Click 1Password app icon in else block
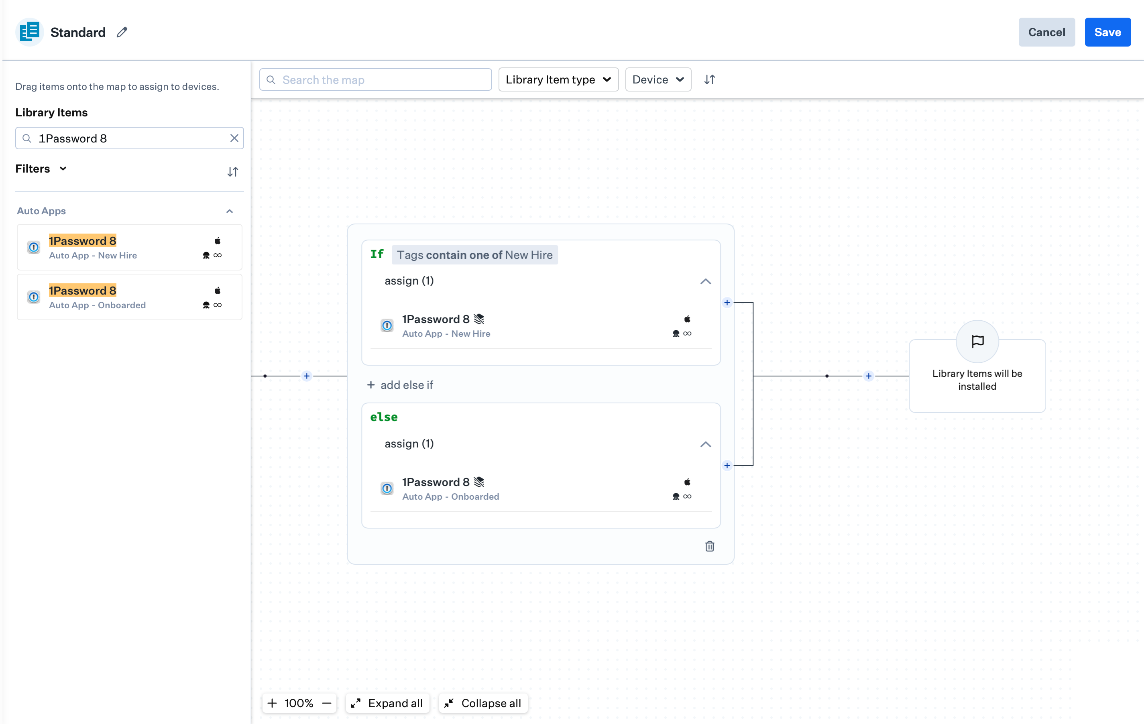The width and height of the screenshot is (1144, 724). (387, 488)
